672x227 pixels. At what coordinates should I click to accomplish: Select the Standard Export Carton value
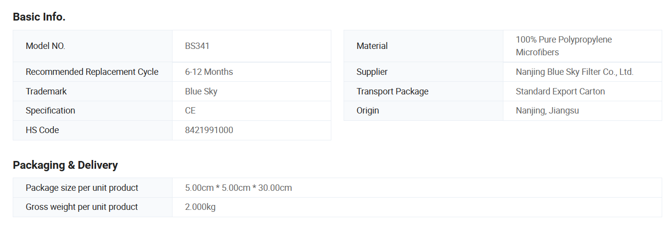[560, 91]
